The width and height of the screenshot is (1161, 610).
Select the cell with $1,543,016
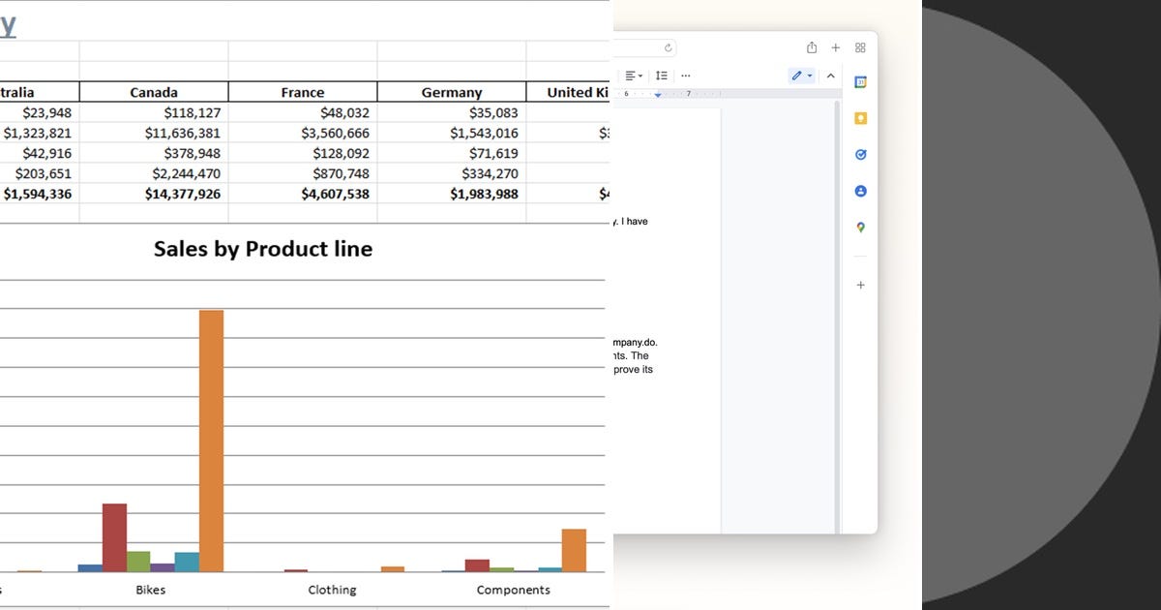point(452,133)
